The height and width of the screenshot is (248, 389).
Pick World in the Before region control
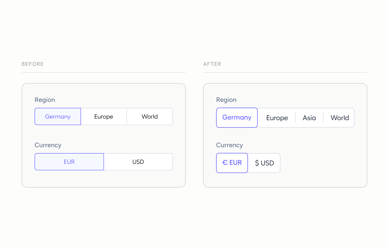coord(150,116)
